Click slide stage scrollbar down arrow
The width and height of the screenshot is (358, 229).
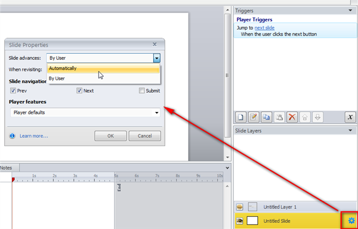pos(227,157)
